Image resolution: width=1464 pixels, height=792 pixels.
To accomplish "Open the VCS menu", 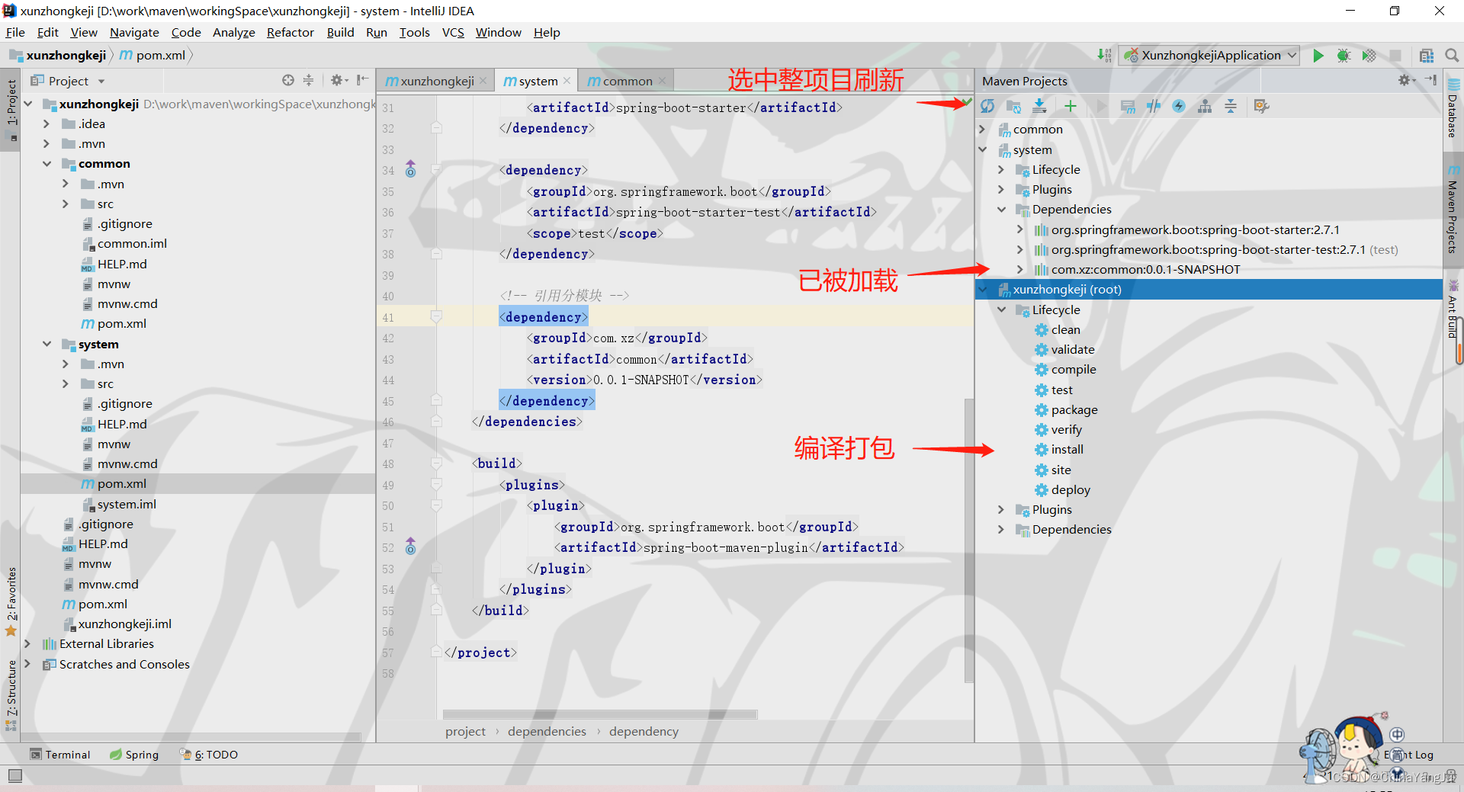I will pos(453,32).
